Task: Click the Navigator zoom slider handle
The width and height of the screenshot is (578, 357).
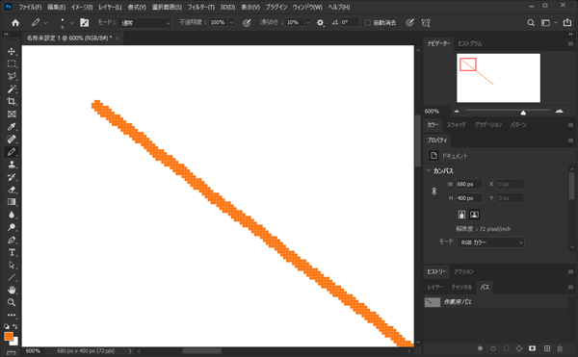Action: (x=523, y=112)
